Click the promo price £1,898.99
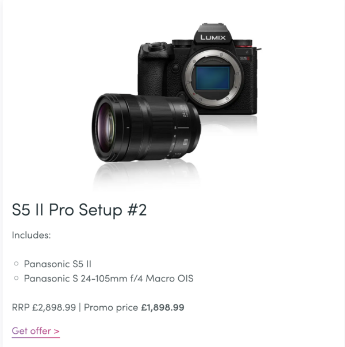Viewport: 345px width, 347px height. (163, 307)
